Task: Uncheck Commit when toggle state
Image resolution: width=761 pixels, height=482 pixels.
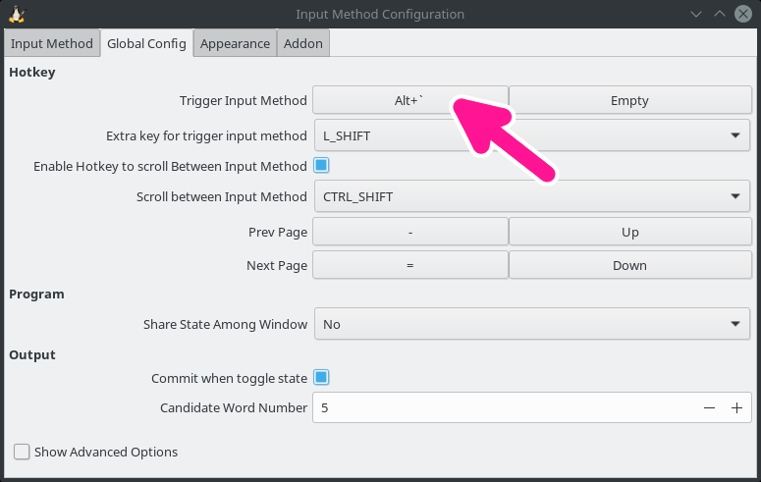Action: pos(321,378)
